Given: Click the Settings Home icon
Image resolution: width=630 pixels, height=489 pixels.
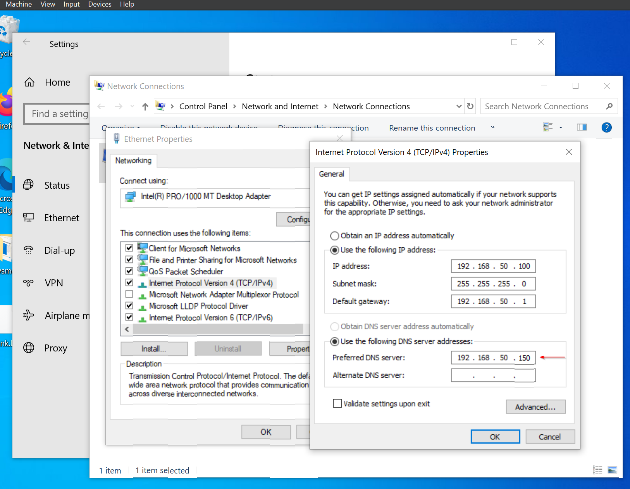Looking at the screenshot, I should pyautogui.click(x=29, y=82).
